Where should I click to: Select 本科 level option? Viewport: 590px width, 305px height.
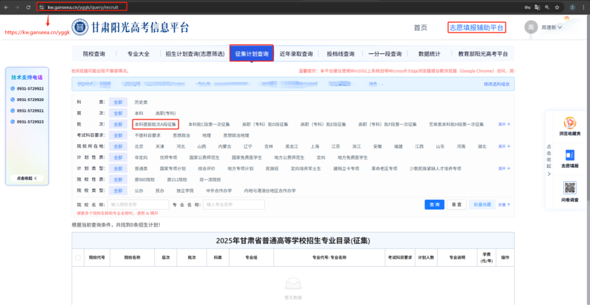tap(139, 113)
